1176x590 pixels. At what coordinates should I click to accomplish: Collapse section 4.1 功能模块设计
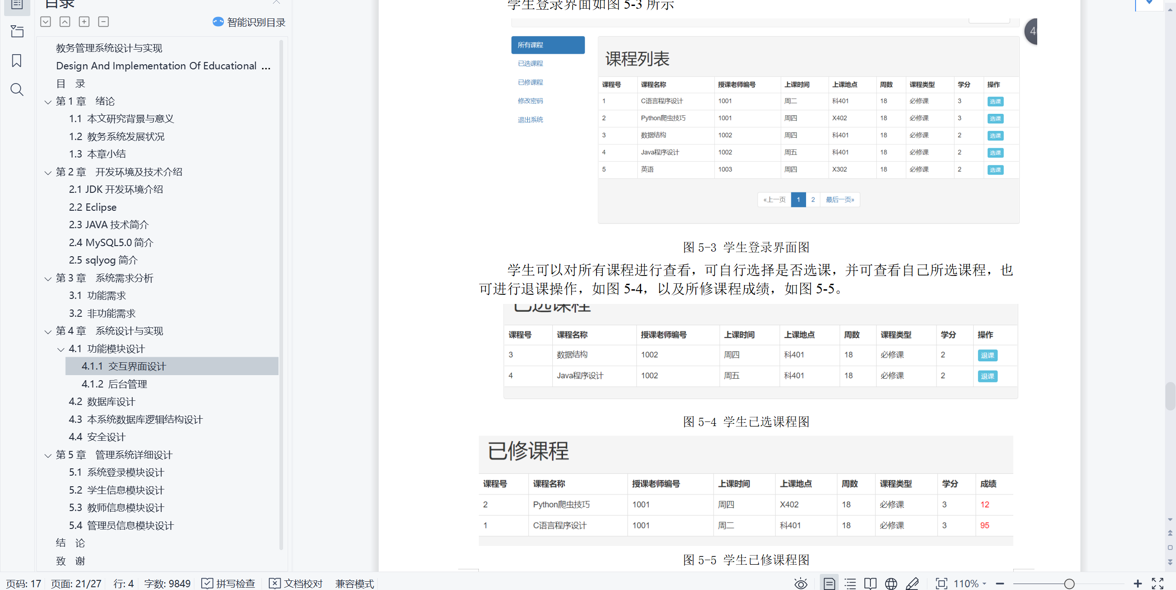(x=61, y=349)
